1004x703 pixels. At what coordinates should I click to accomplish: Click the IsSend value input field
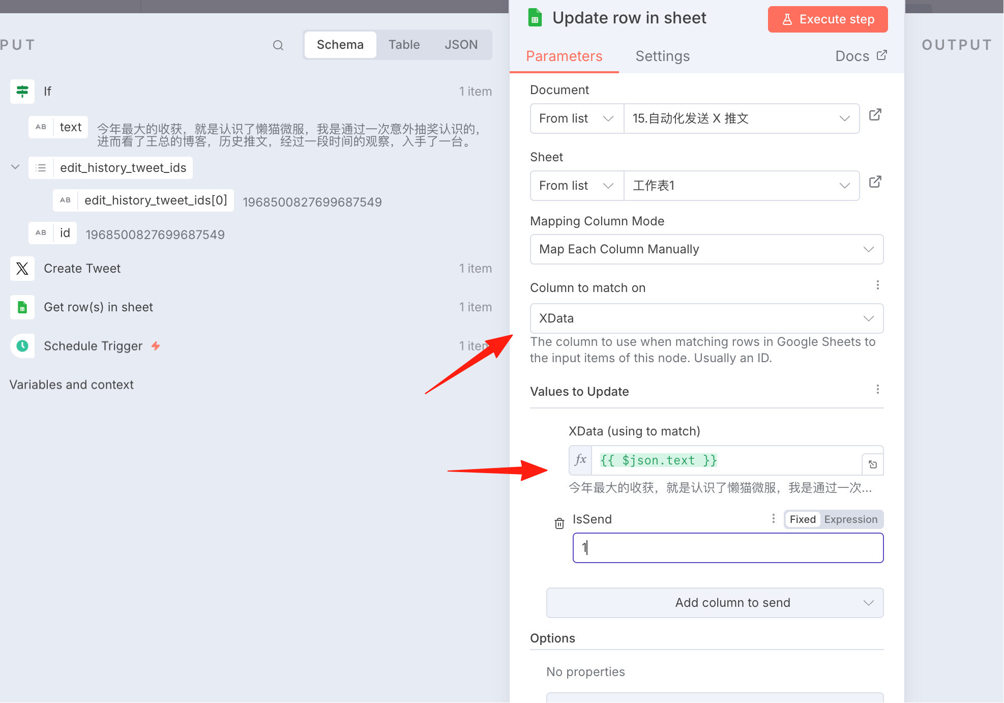tap(728, 548)
